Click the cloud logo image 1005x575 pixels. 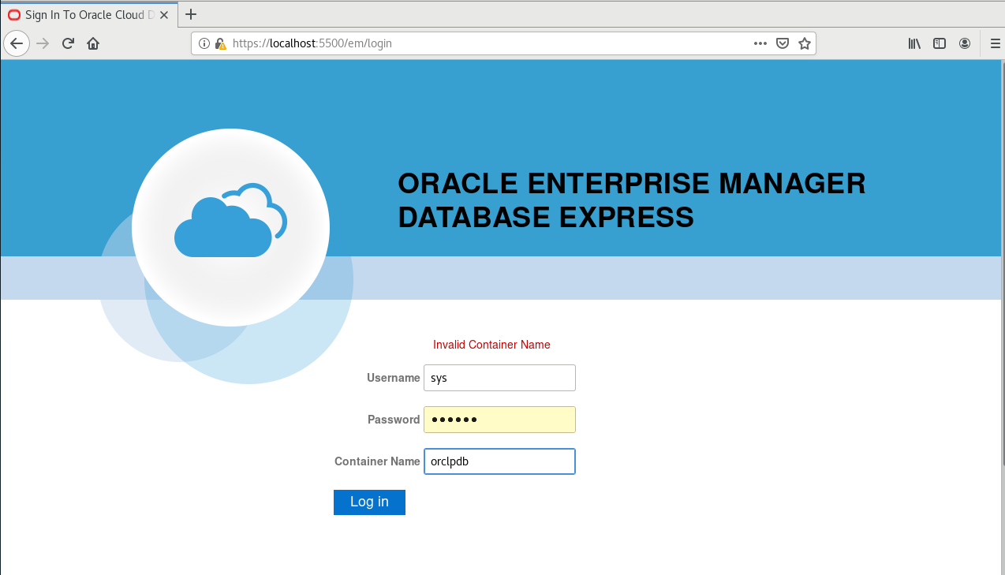coord(230,227)
